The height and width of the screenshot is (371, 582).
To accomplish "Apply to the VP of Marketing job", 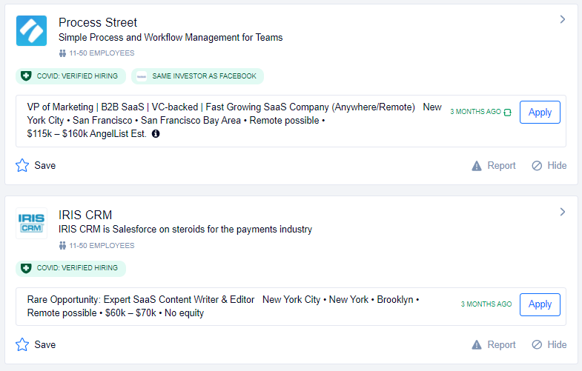I will click(x=540, y=113).
